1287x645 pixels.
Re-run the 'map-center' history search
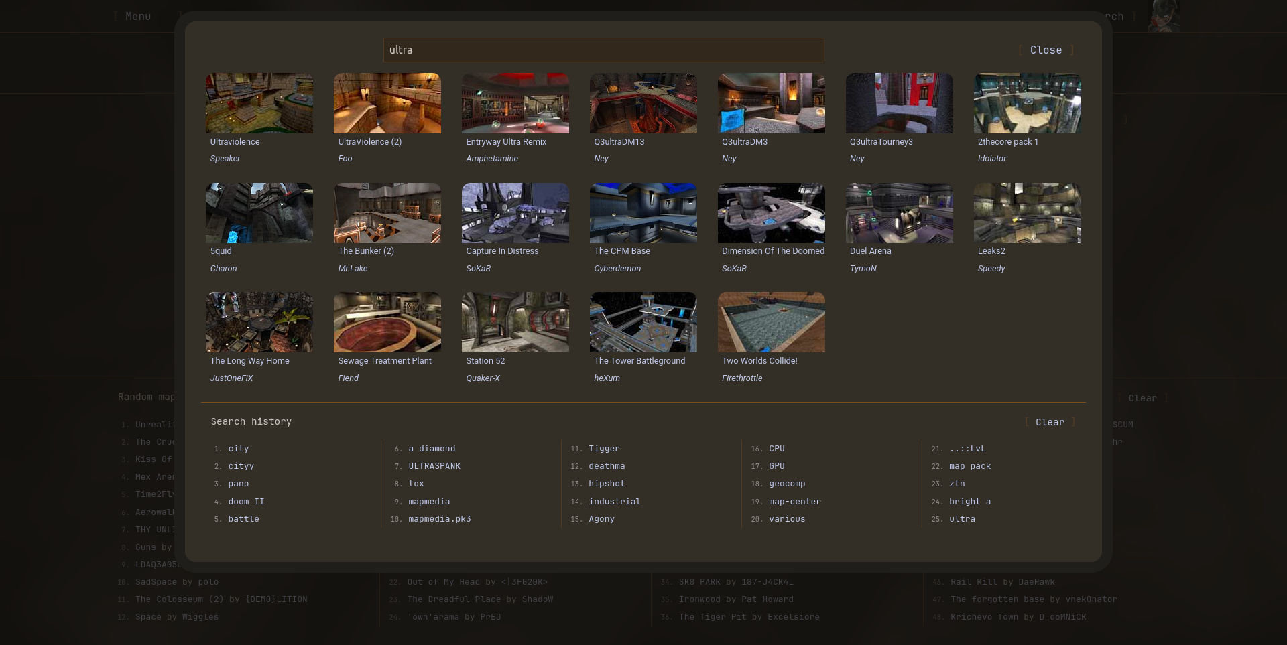(795, 502)
